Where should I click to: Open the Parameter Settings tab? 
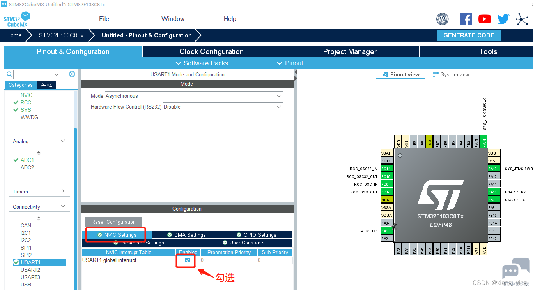coord(138,243)
